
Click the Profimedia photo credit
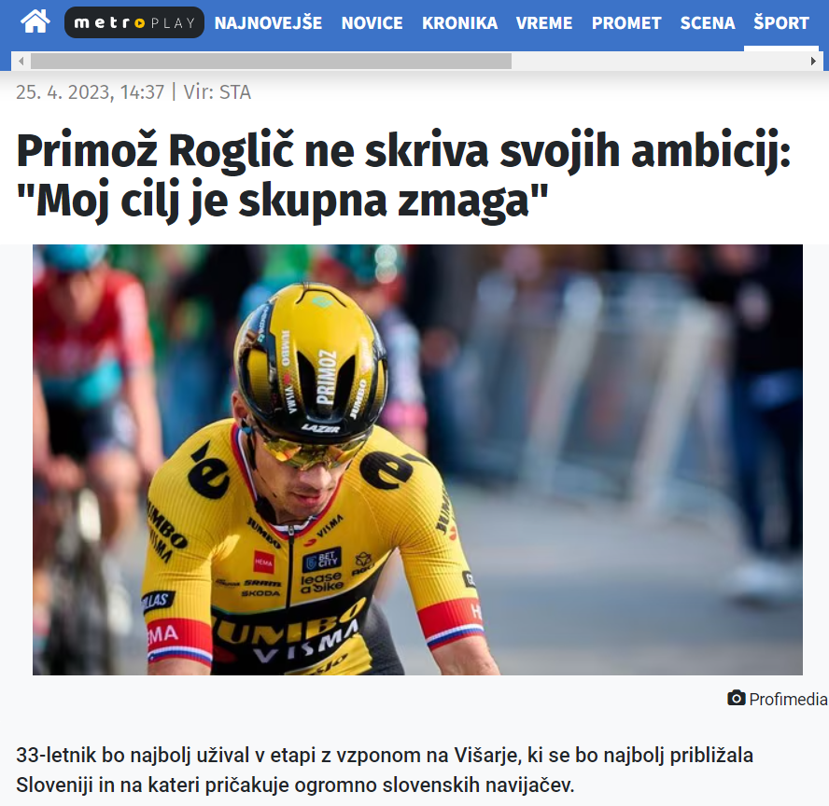pyautogui.click(x=788, y=699)
